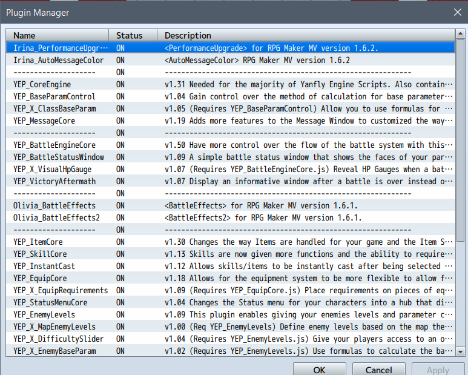Click the v1.09 enemies levels description

pos(309,314)
